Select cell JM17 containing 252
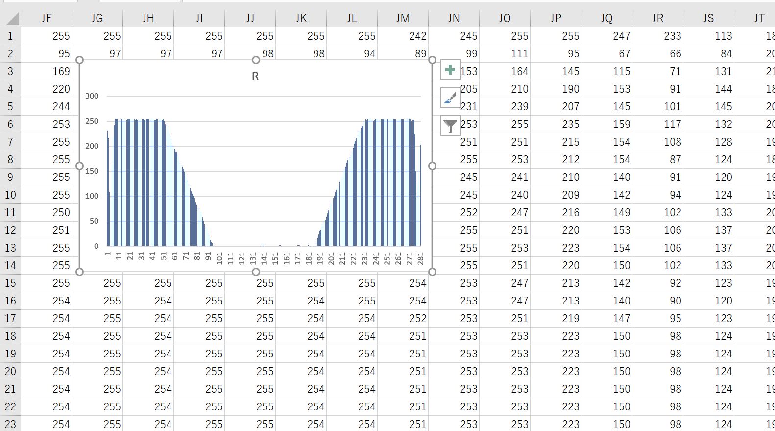The image size is (775, 431). click(x=403, y=318)
